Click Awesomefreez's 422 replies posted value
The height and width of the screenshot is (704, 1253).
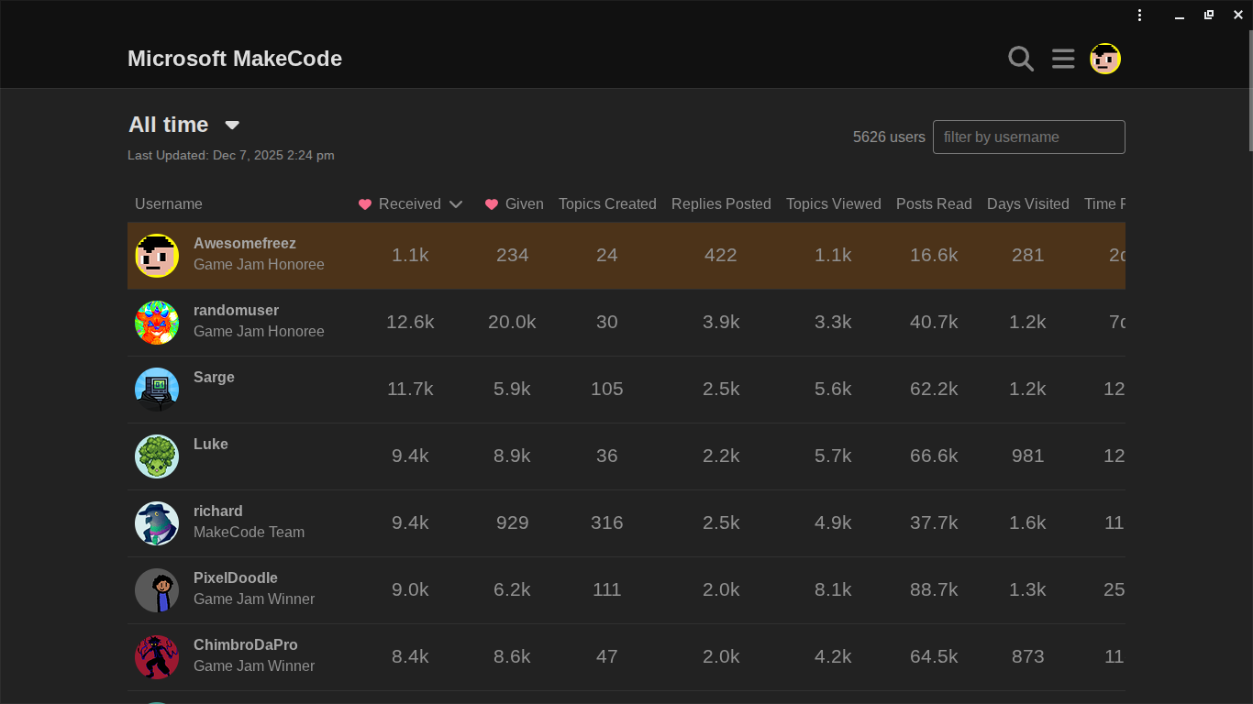click(x=721, y=256)
